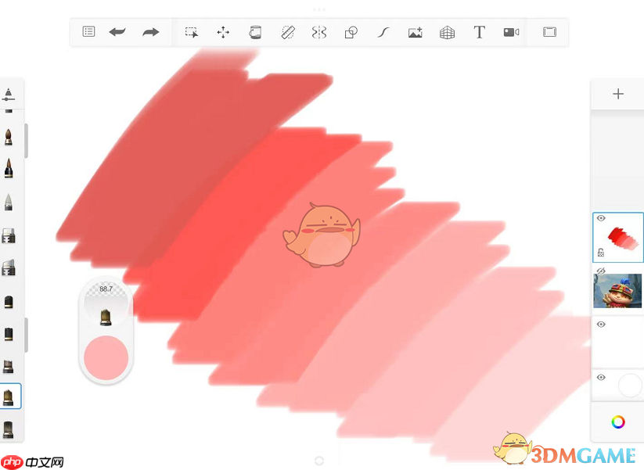The width and height of the screenshot is (644, 470).
Task: Show the hidden character image layer
Action: (x=601, y=271)
